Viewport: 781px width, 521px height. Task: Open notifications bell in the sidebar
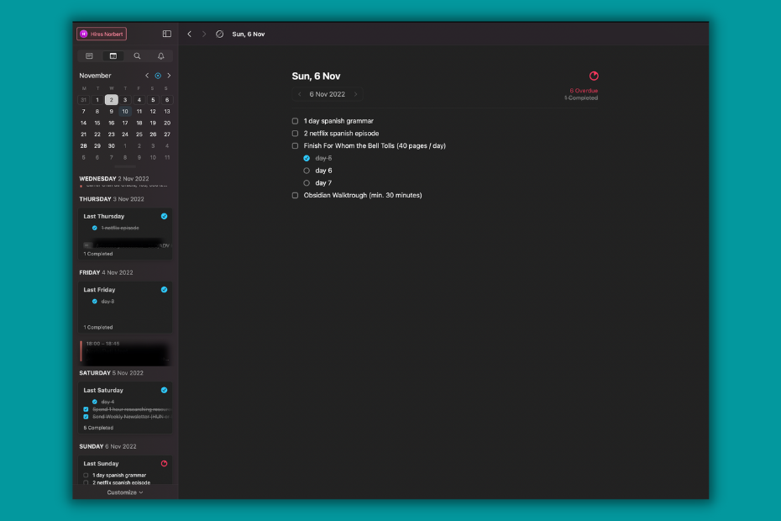click(161, 55)
